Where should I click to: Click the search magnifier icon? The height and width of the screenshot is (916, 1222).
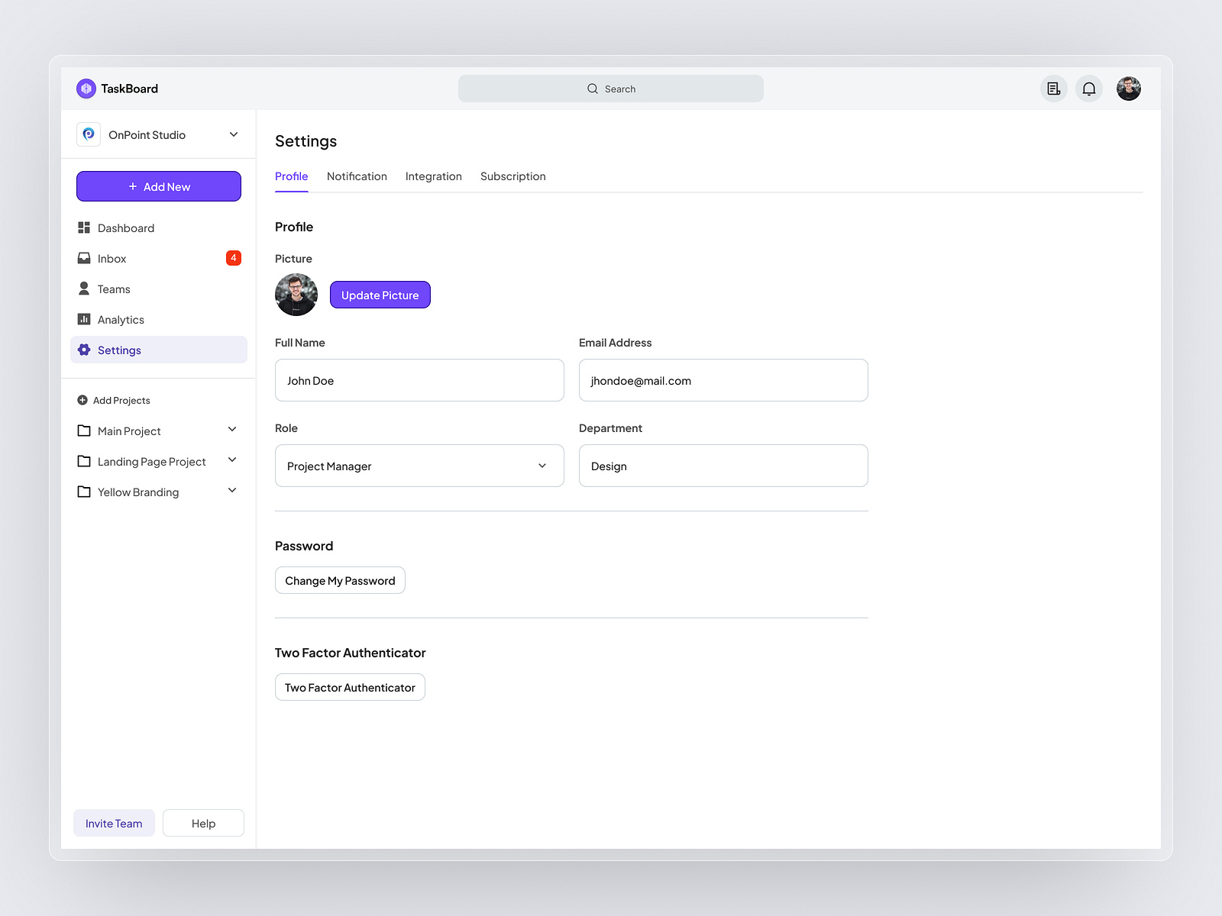[592, 89]
